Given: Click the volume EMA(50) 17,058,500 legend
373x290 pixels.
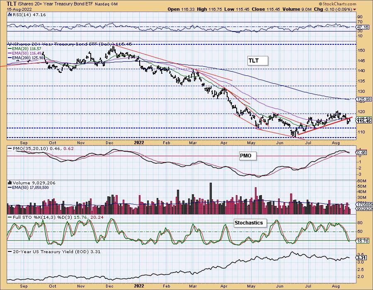Looking at the screenshot, I should [28, 188].
